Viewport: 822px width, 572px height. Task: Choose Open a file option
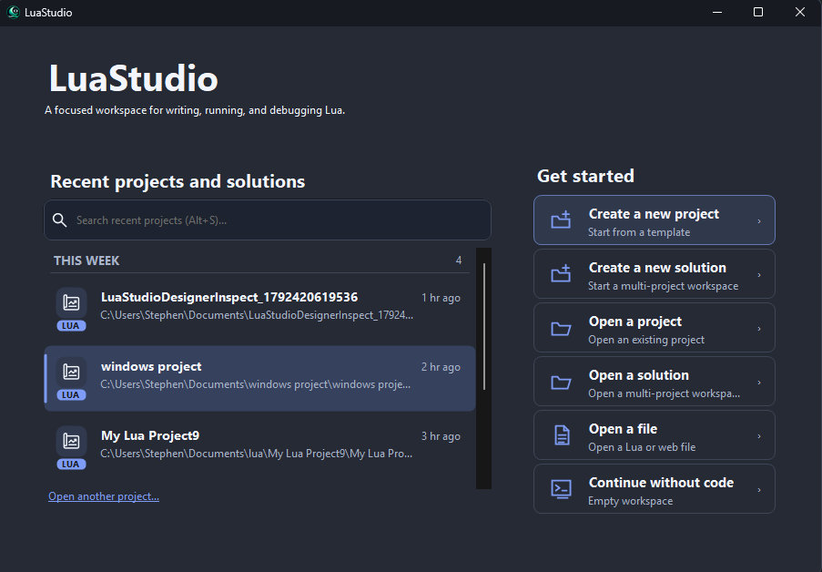coord(655,435)
